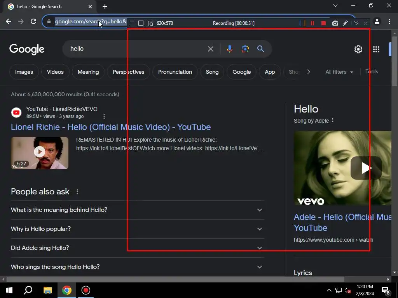Play Adele Hello video in panel

(x=366, y=168)
